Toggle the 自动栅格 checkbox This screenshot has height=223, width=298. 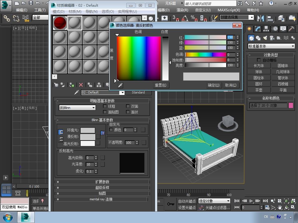[x=259, y=60]
